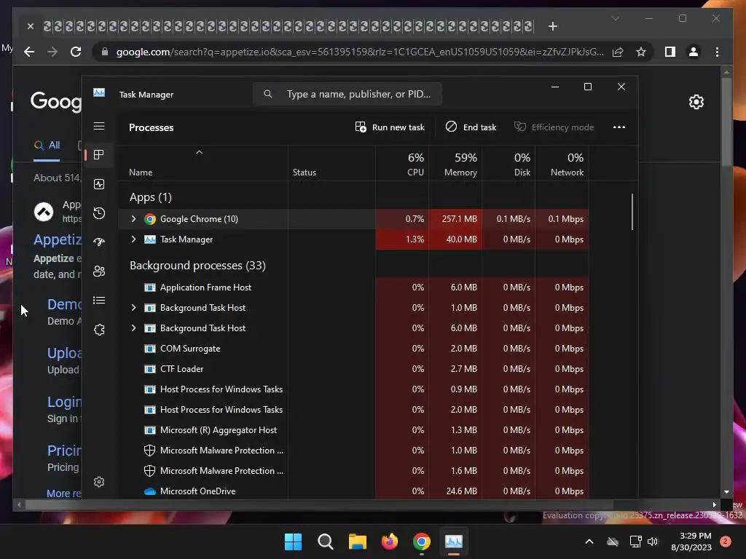
Task: Open Task Manager settings gear
Action: (99, 482)
